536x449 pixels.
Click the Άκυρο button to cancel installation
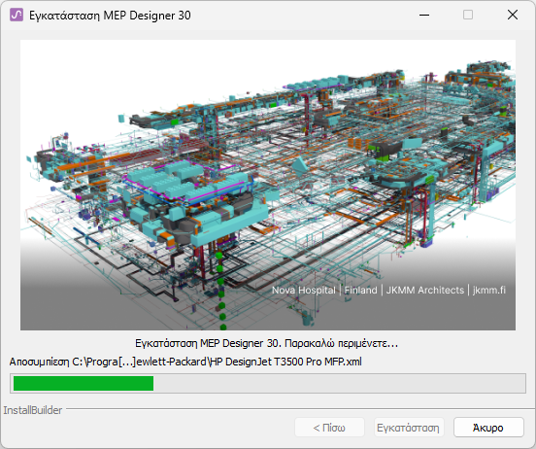[x=488, y=428]
